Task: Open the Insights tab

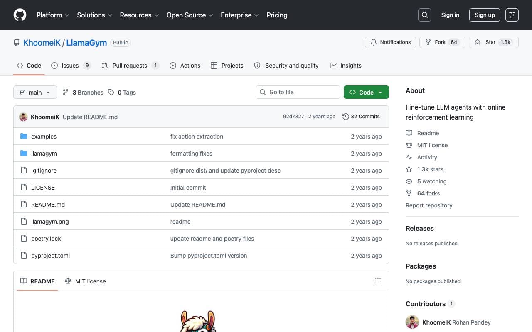Action: (346, 66)
